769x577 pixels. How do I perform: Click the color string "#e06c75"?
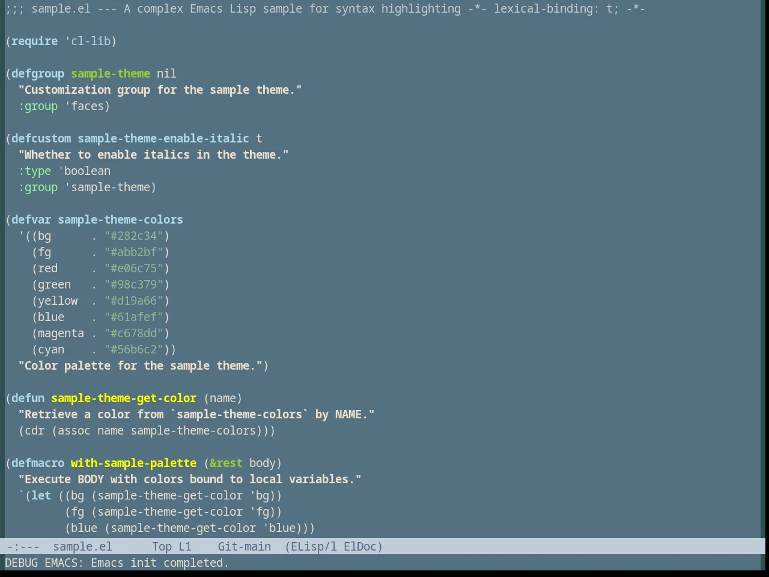pos(133,268)
